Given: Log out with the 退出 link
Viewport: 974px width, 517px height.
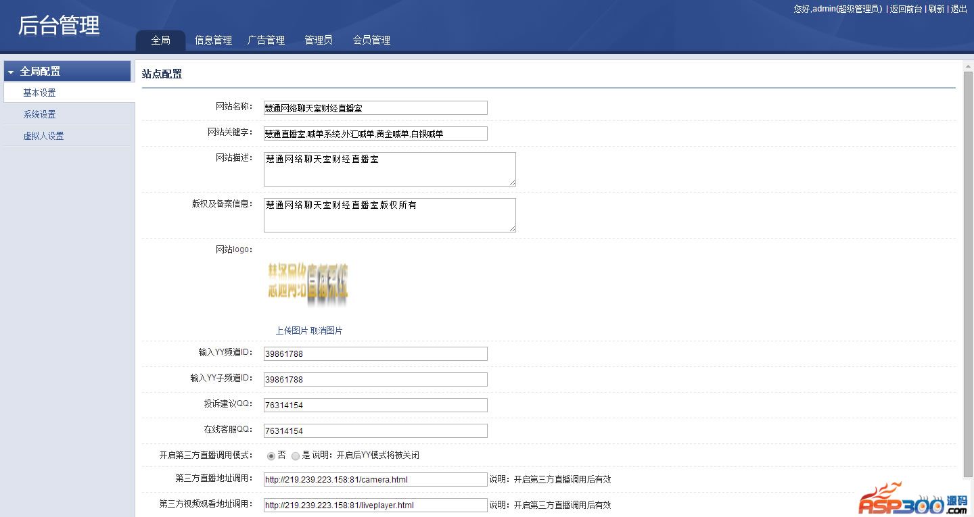Looking at the screenshot, I should [x=959, y=9].
